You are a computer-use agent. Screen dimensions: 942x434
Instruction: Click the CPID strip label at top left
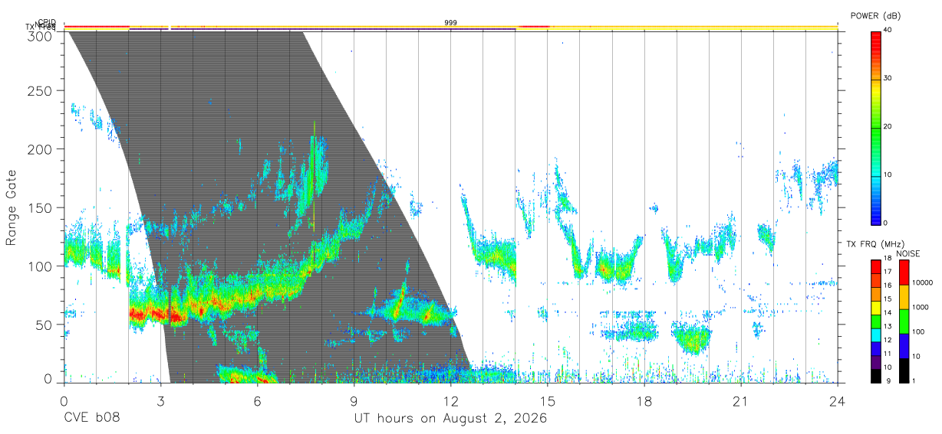click(47, 22)
